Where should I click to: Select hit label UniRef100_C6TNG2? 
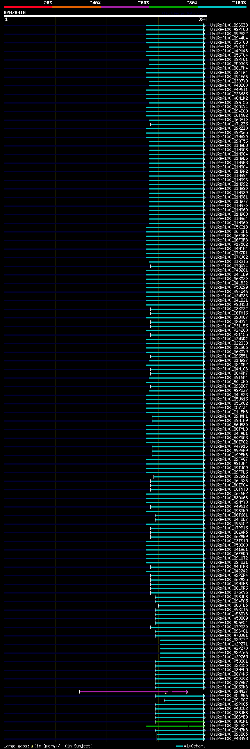[x=229, y=115]
